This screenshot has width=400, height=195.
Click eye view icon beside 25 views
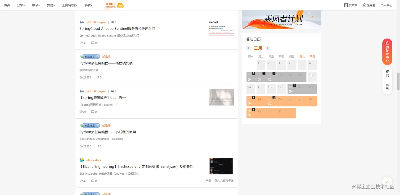coord(81,112)
